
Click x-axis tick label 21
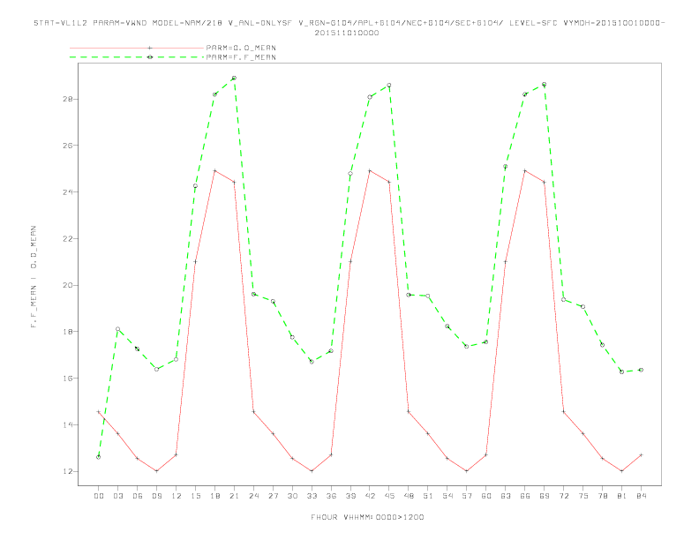pyautogui.click(x=234, y=496)
